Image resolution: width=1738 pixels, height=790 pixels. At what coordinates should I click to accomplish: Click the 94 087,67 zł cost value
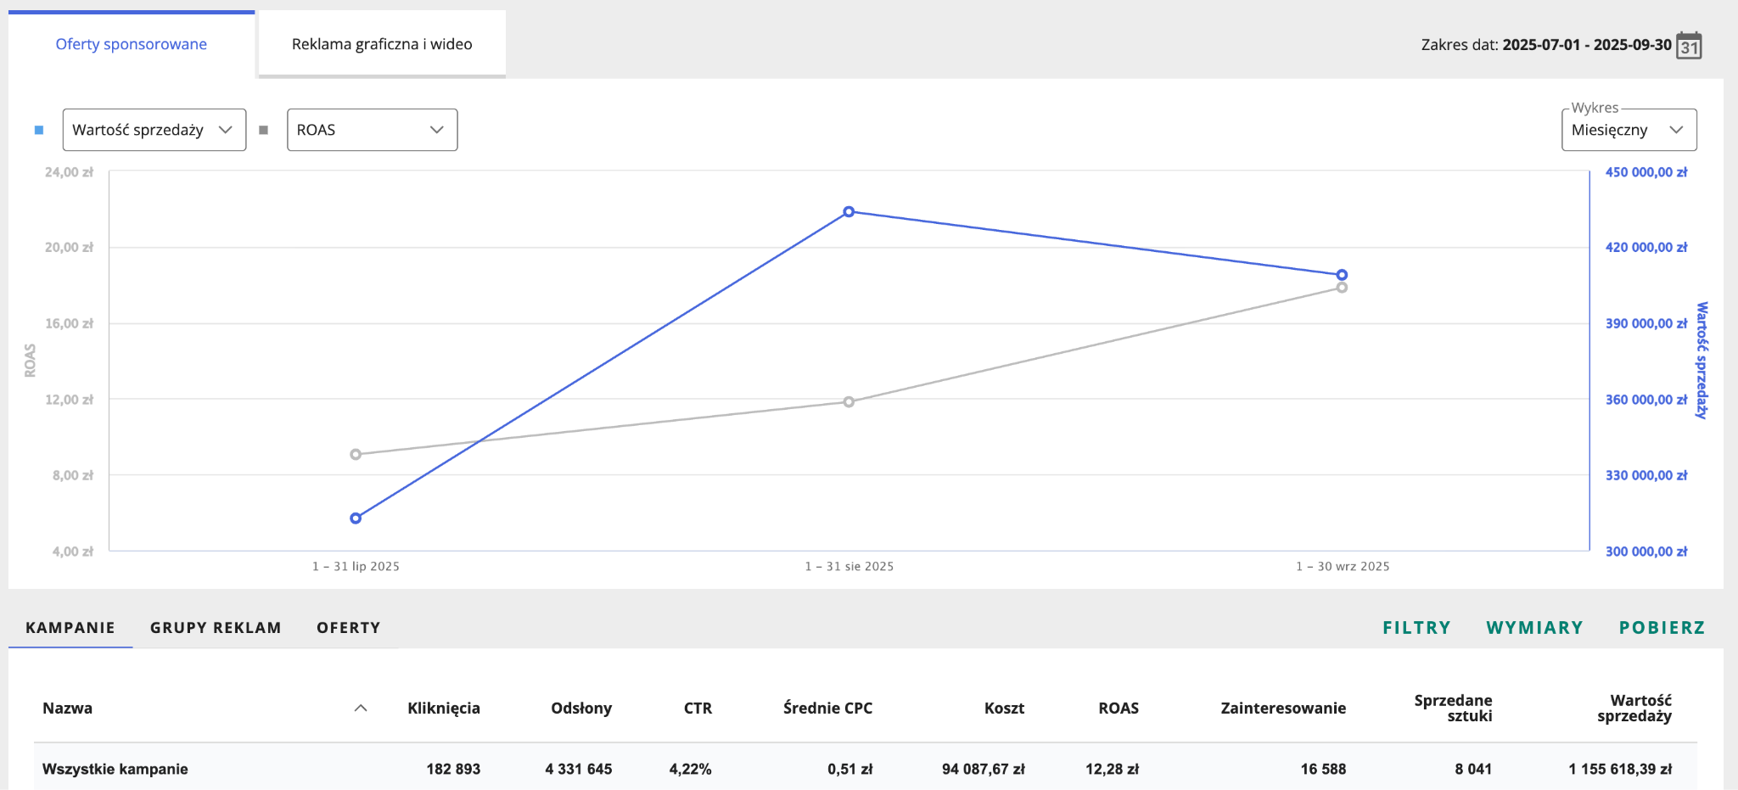[x=983, y=769]
